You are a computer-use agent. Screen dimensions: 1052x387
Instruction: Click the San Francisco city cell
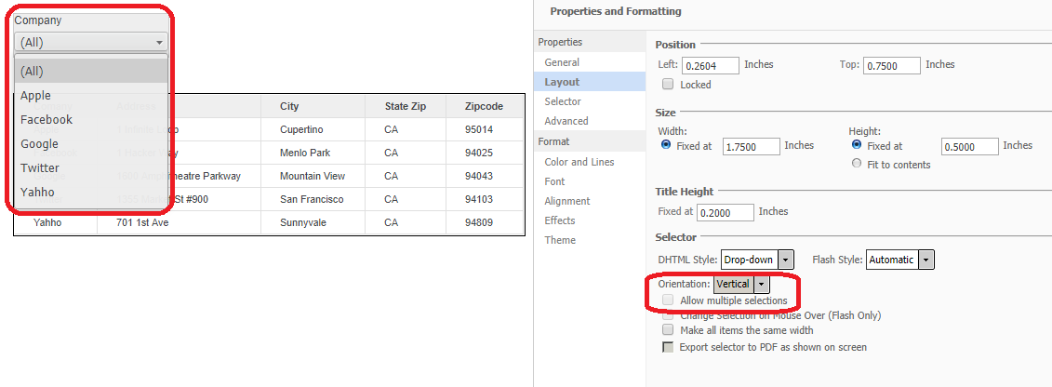313,199
